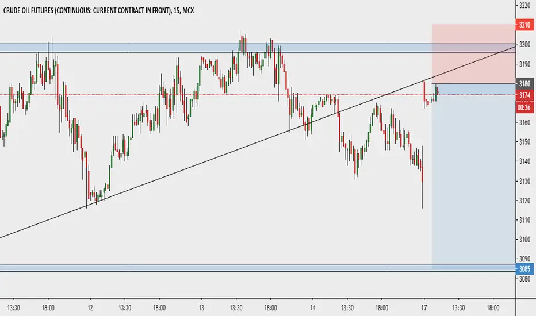Click the 3140 price axis label
The image size is (536, 316).
point(524,161)
